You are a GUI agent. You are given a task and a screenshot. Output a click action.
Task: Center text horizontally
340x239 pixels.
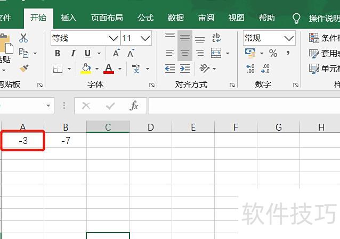(185, 53)
